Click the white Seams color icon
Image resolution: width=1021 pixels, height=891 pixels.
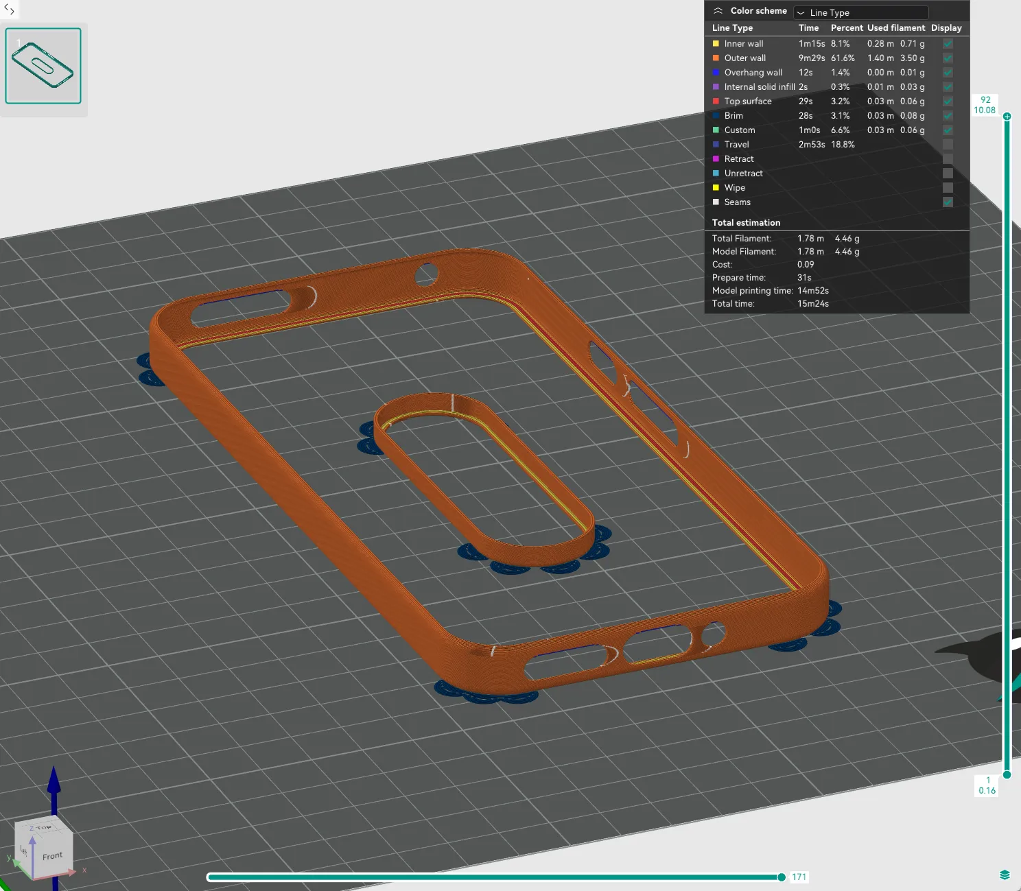[716, 202]
